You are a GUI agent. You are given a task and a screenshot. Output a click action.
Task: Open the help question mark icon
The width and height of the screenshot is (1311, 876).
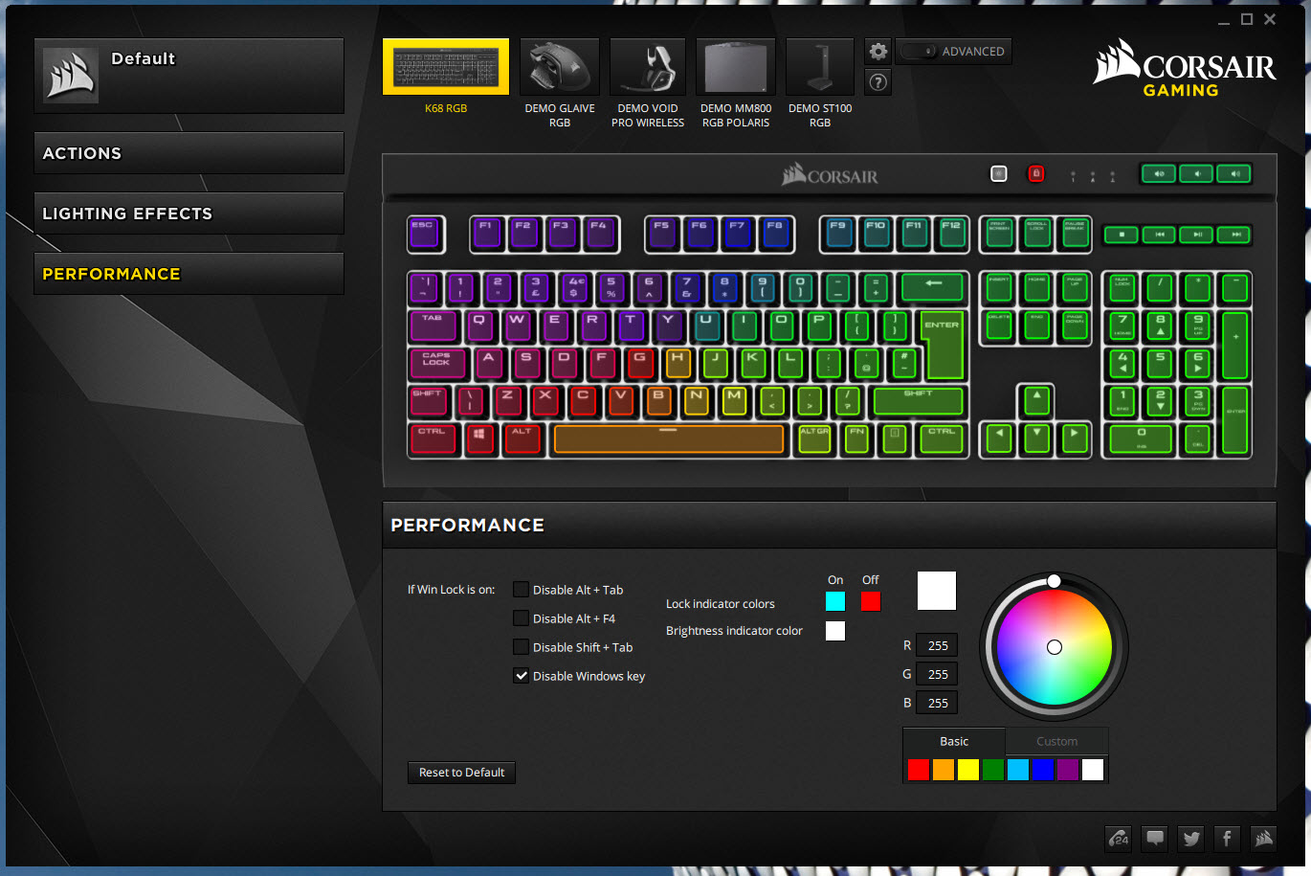click(878, 82)
